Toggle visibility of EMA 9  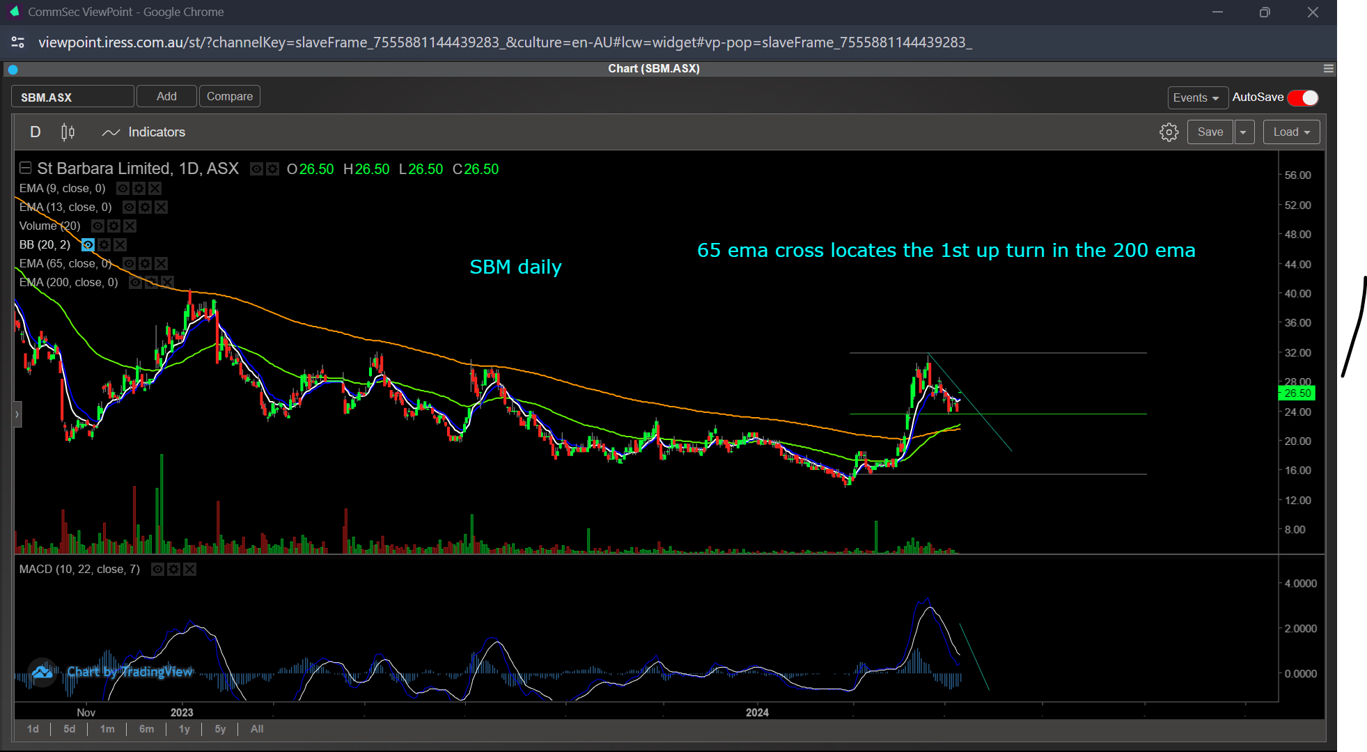click(x=123, y=188)
